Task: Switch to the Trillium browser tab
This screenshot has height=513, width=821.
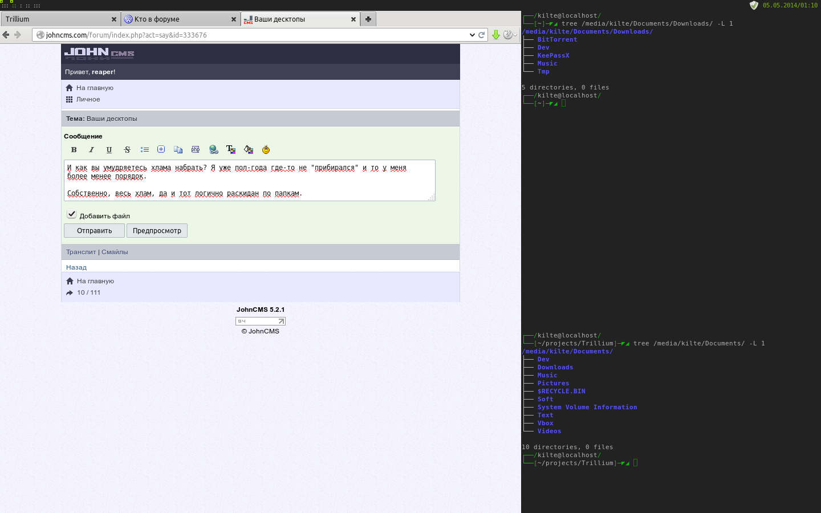Action: click(x=57, y=19)
